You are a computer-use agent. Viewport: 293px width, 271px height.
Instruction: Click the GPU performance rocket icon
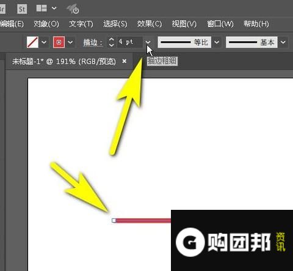(x=73, y=9)
